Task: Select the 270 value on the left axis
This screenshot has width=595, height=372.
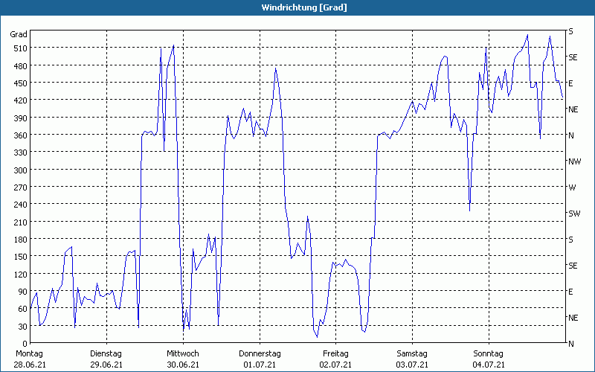Action: (21, 187)
